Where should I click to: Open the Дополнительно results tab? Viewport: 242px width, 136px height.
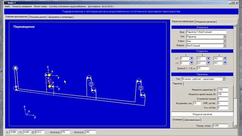(x=192, y=120)
